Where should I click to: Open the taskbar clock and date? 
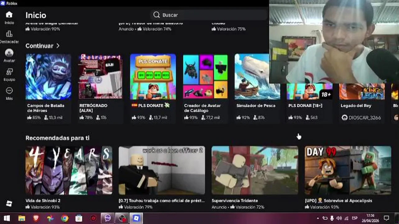(x=370, y=218)
